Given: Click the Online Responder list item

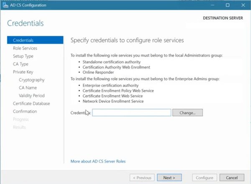Looking at the screenshot, I should (98, 72).
